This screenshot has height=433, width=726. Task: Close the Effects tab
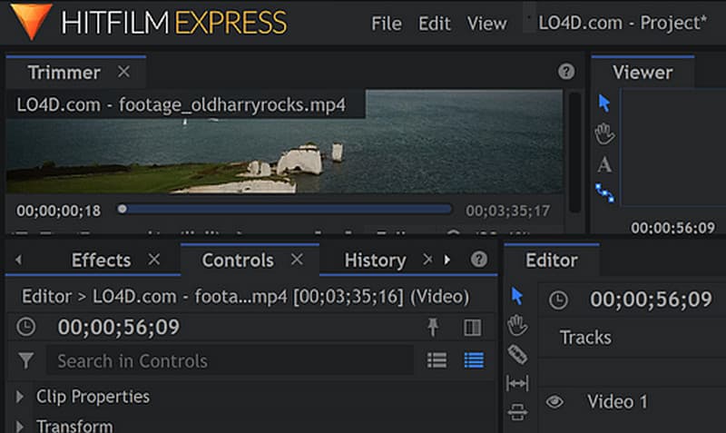tap(154, 260)
